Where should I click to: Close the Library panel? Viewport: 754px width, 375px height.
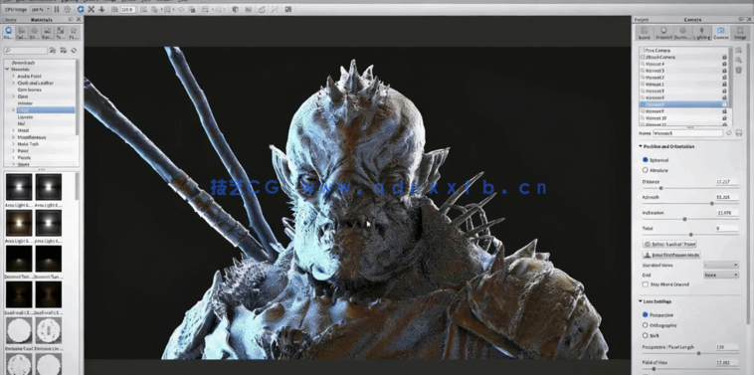coord(79,19)
